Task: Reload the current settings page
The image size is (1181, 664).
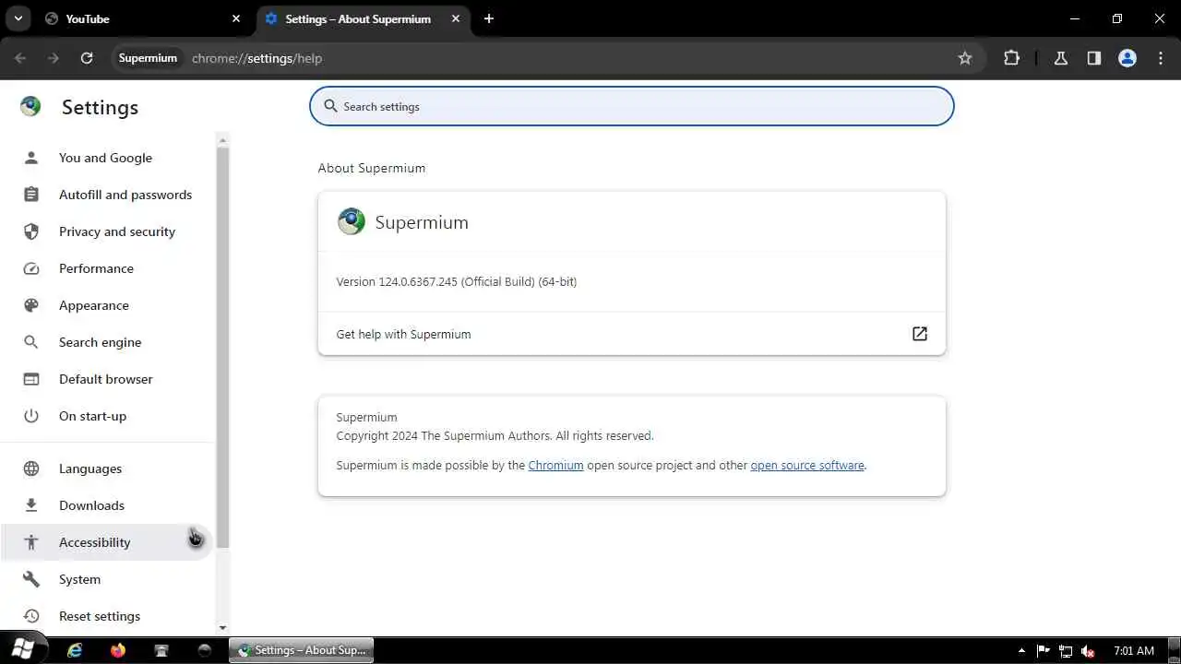Action: 87,58
